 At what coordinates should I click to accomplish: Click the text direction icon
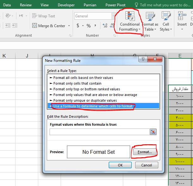click(21, 16)
